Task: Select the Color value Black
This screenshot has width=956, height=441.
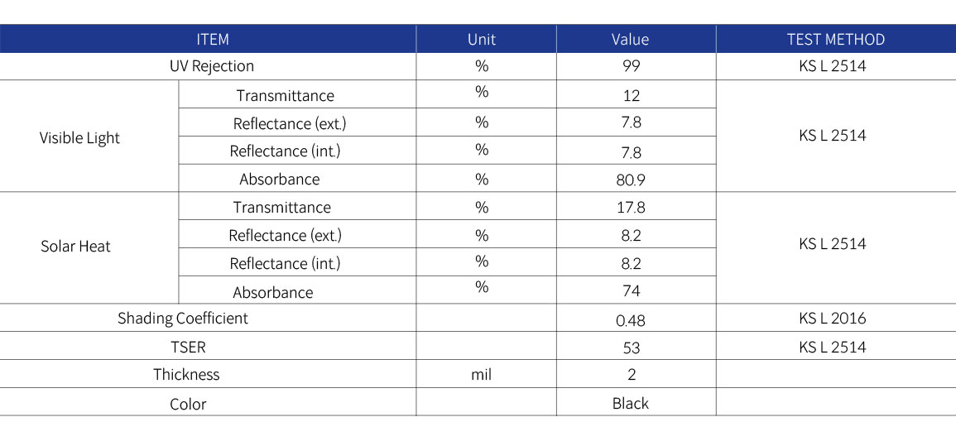Action: coord(631,403)
